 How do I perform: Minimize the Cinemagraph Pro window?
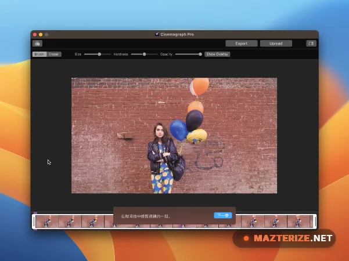coord(41,34)
